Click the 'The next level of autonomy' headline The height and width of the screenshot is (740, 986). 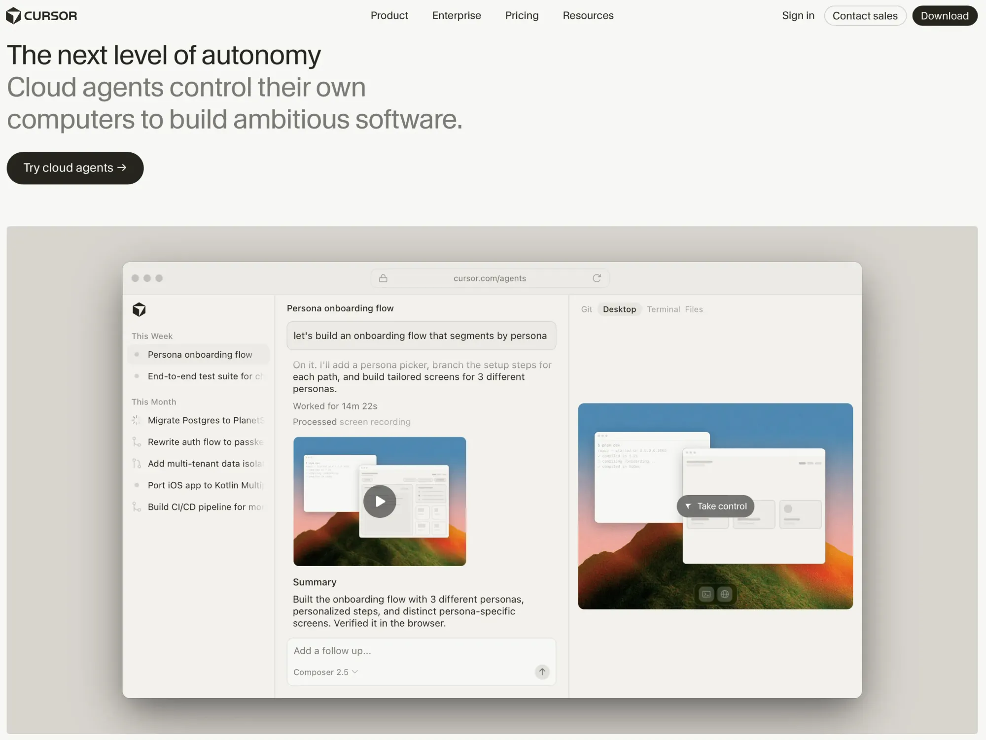[x=164, y=55]
